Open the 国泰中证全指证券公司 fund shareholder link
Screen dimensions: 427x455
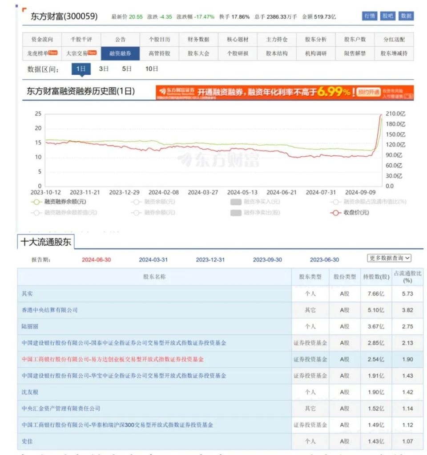pos(124,343)
